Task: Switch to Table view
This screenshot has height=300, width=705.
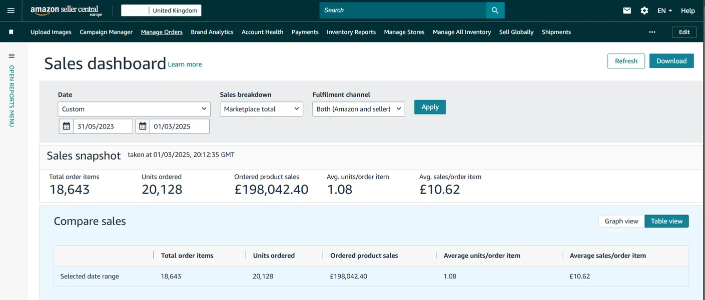Action: pos(666,221)
